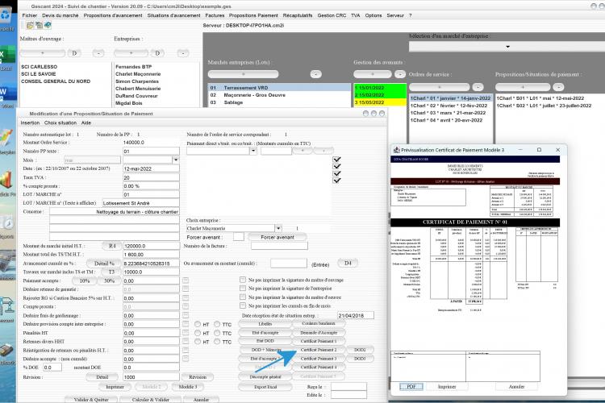
Task: Click the Détail % button
Action: 104,264
